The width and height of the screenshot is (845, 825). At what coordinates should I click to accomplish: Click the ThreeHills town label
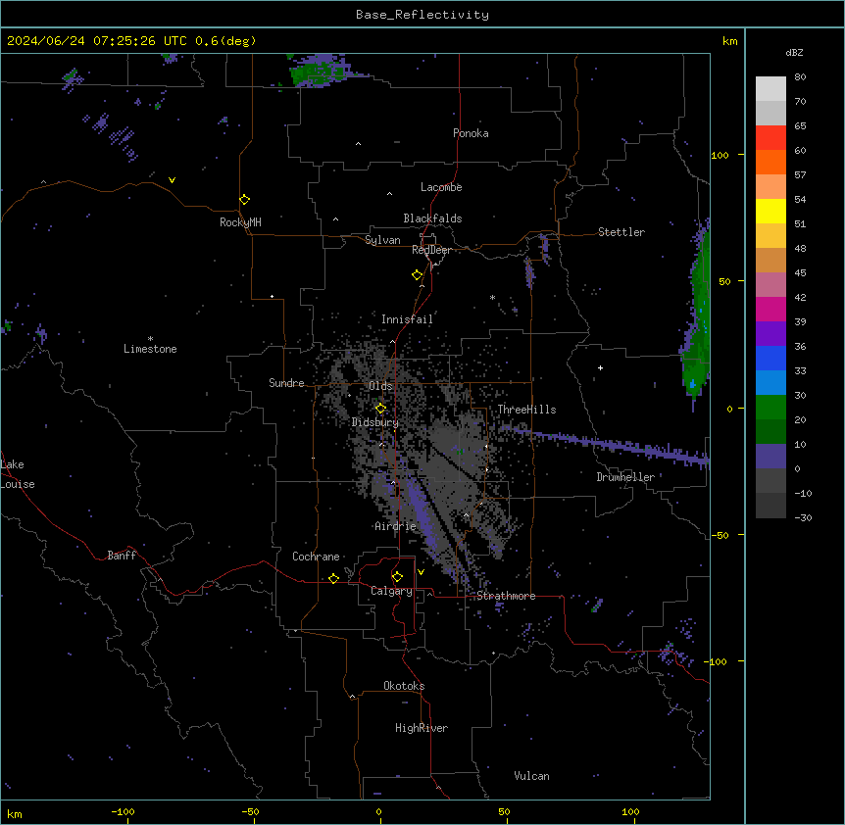(526, 410)
